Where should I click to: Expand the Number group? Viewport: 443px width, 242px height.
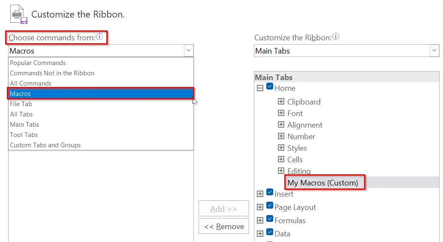[281, 136]
